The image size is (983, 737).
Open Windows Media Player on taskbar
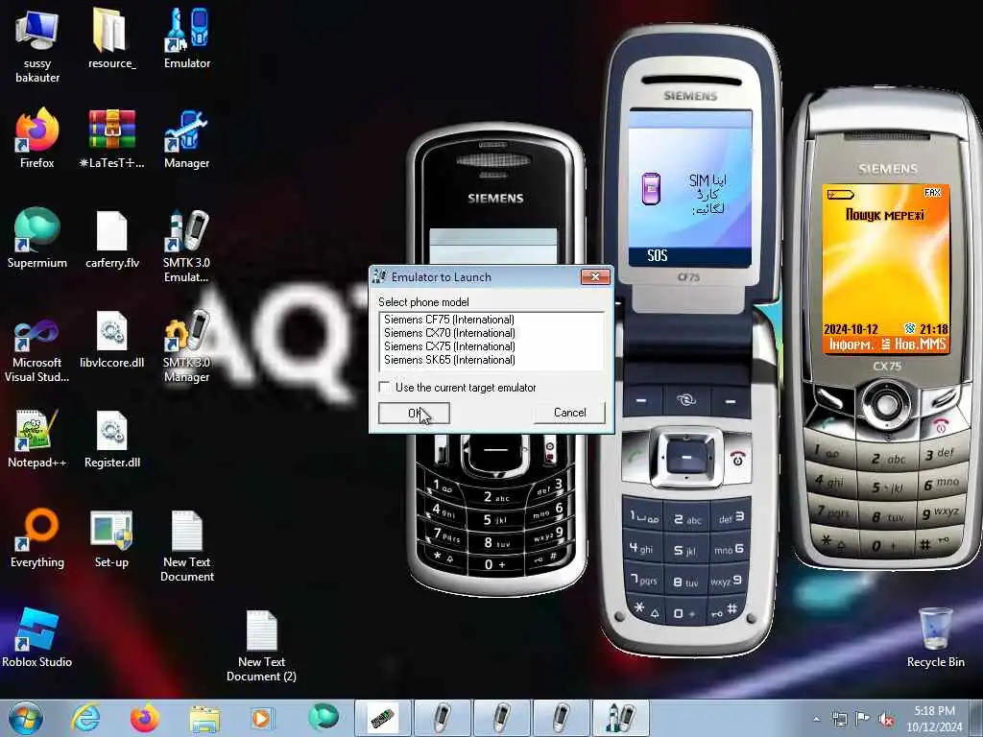coord(262,718)
